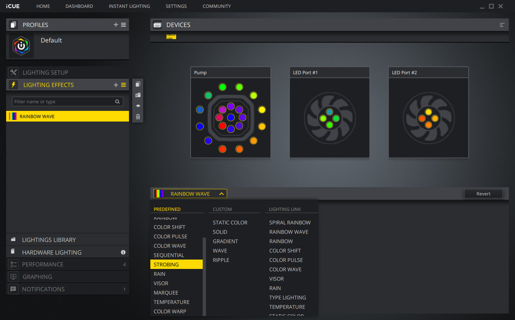This screenshot has height=320, width=515.
Task: Click the Graphing monitor icon
Action: (13, 277)
